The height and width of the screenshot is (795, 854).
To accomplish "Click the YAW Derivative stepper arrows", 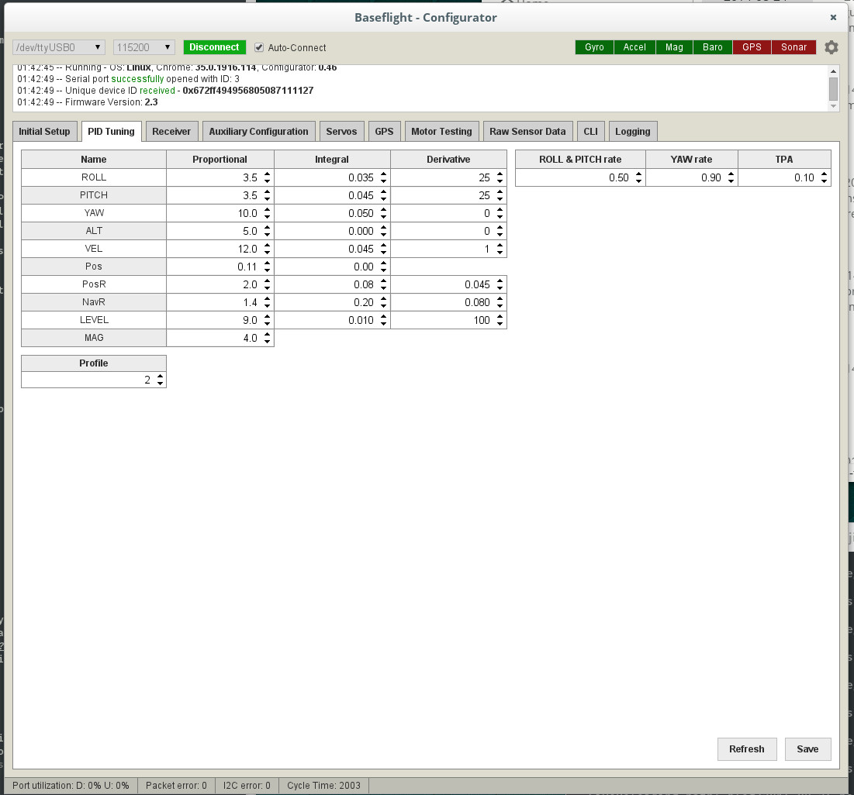I will tap(500, 213).
